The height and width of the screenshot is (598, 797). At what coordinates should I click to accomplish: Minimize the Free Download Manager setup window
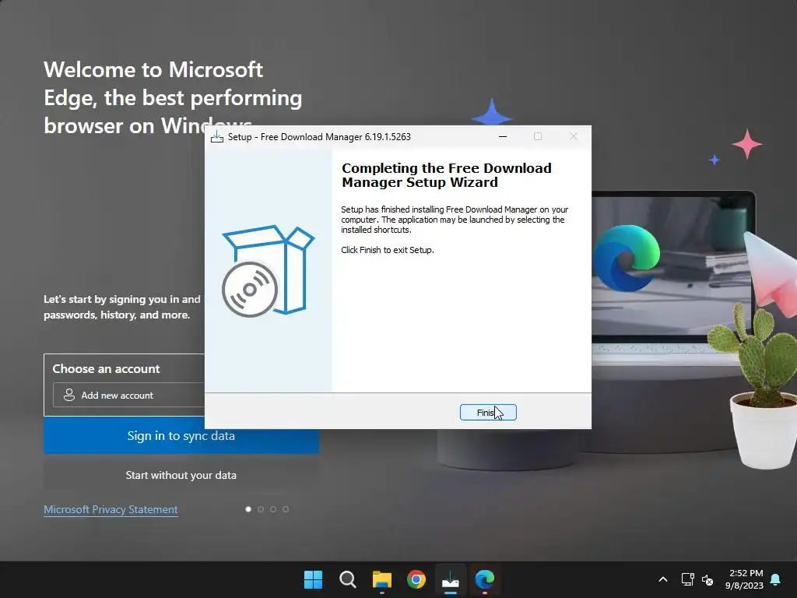(x=503, y=137)
